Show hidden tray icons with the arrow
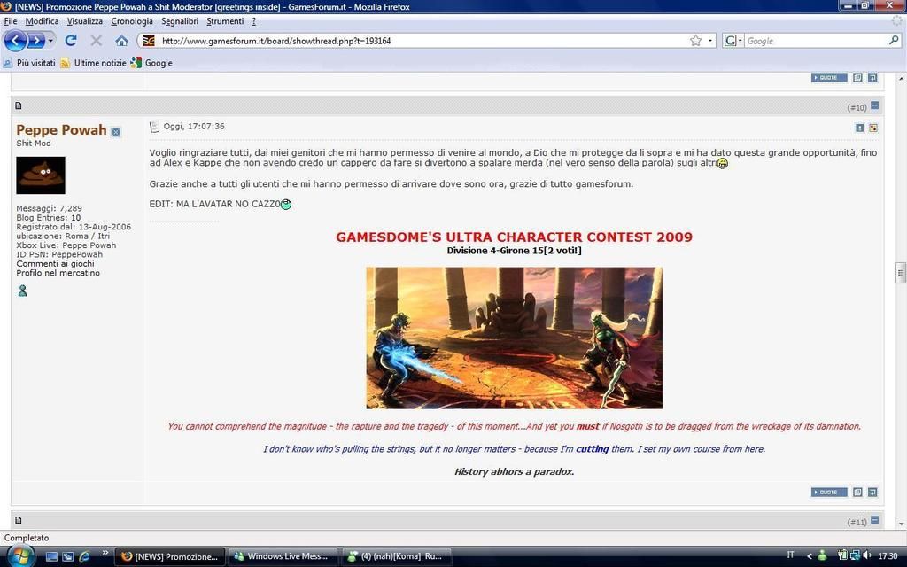907x567 pixels. point(810,556)
